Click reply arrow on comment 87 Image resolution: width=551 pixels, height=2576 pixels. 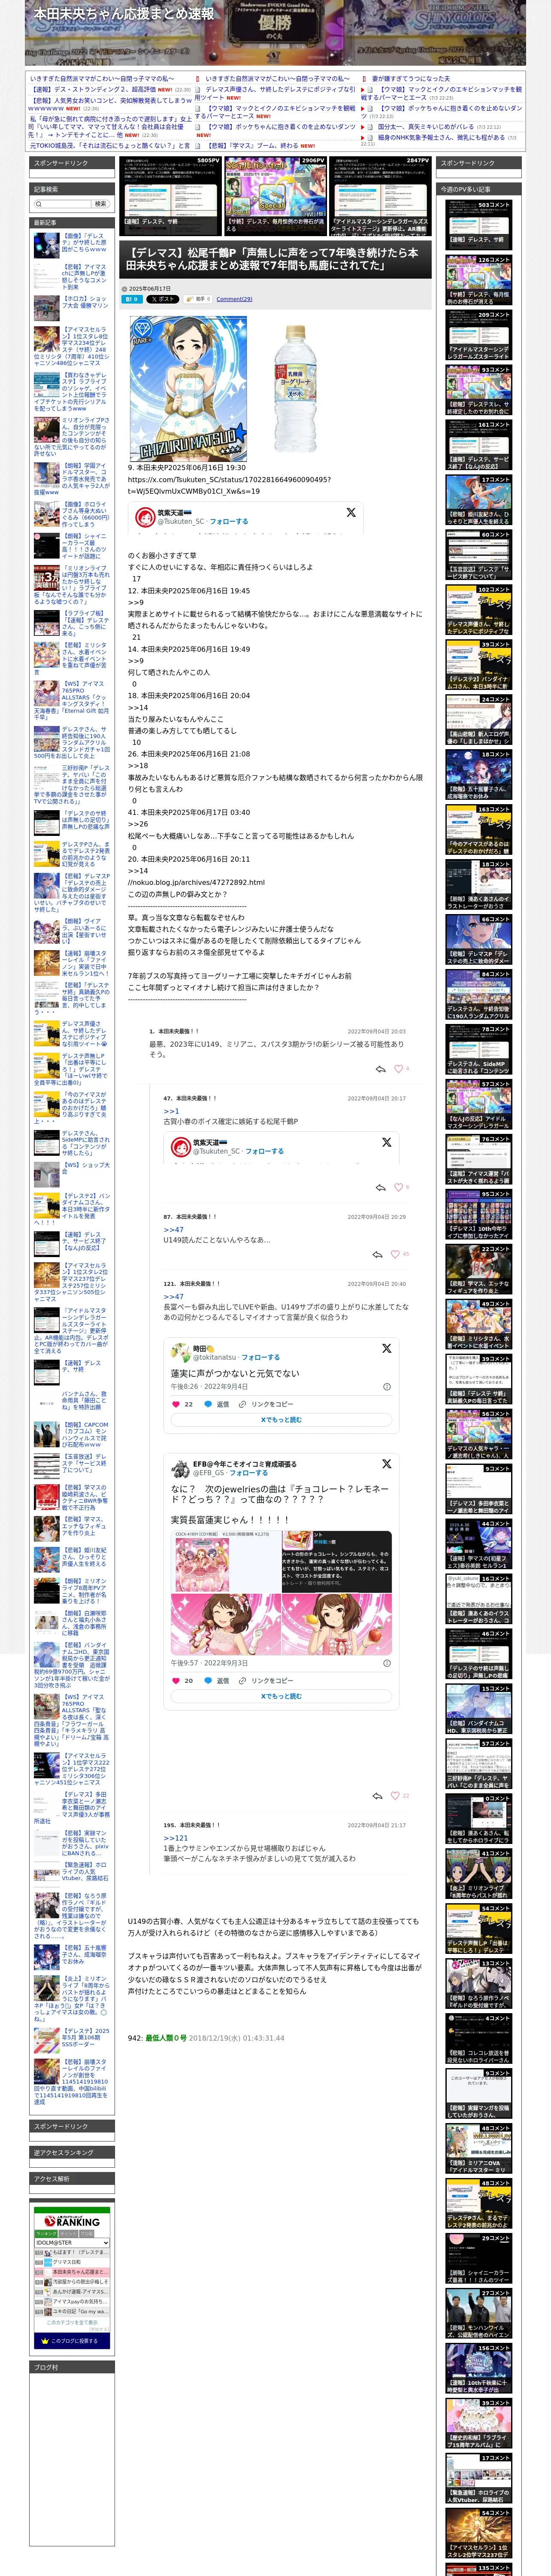(377, 1254)
